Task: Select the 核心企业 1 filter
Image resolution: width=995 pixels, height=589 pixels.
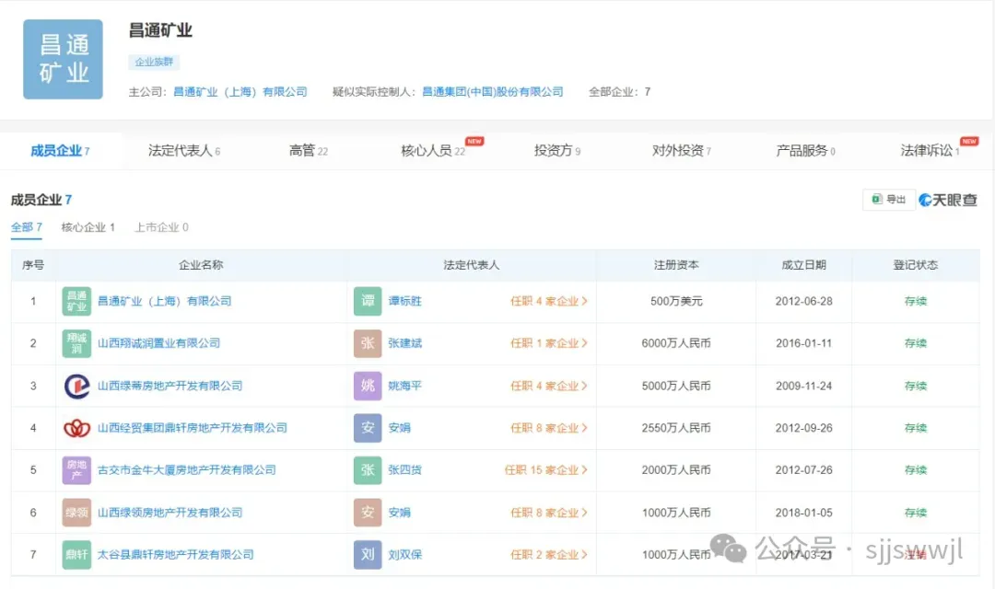Action: point(88,227)
